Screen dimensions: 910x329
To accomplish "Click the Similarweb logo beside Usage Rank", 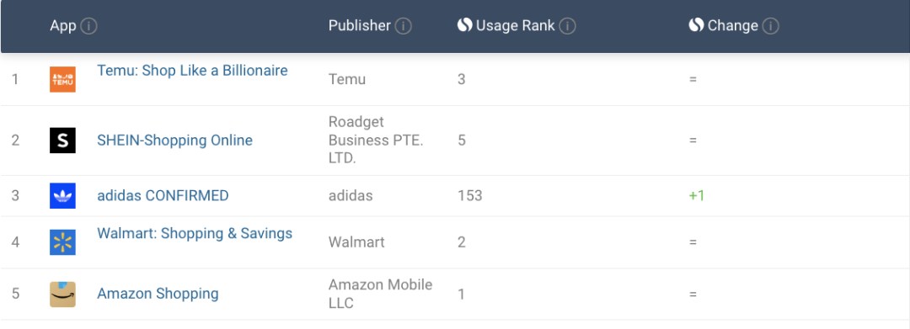I will [464, 25].
